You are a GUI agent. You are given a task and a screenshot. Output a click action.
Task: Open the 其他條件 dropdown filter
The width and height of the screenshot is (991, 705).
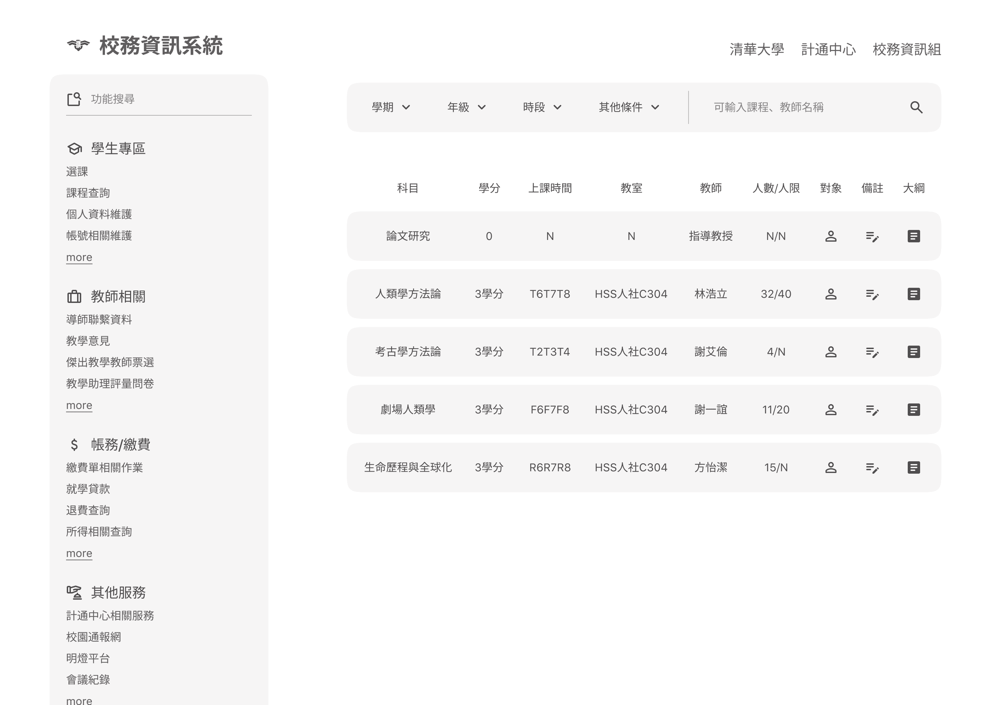(x=629, y=107)
